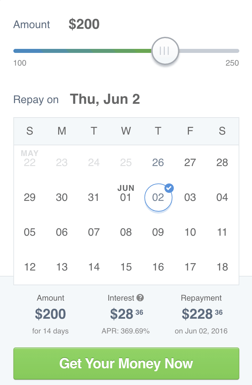Select May 31 on the calendar
Screen dimensions: 252x385
94,198
